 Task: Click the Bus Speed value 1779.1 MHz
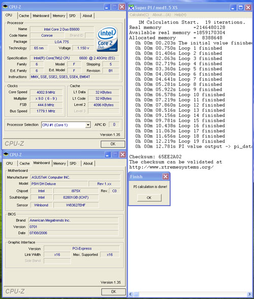pos(46,111)
